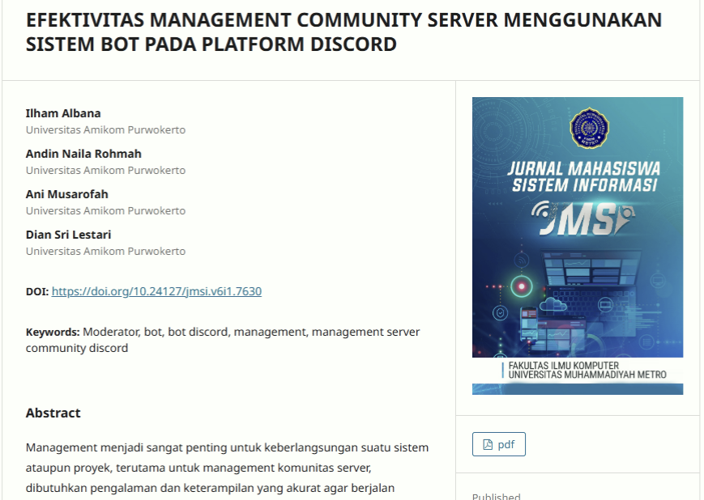Click 'Jurnal Mahasiswa Sistem Informasi' cover title
This screenshot has height=500, width=704.
(x=583, y=176)
